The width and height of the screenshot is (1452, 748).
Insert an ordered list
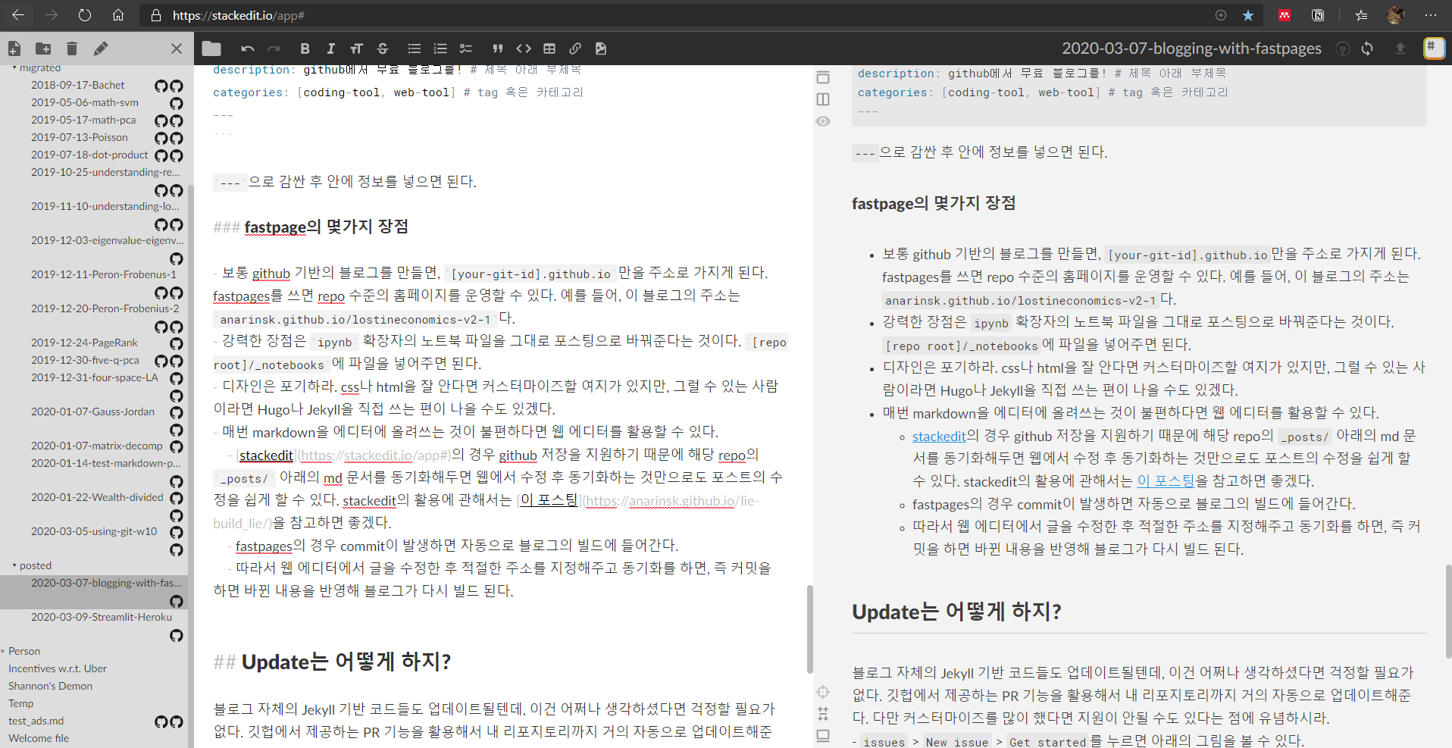click(440, 49)
